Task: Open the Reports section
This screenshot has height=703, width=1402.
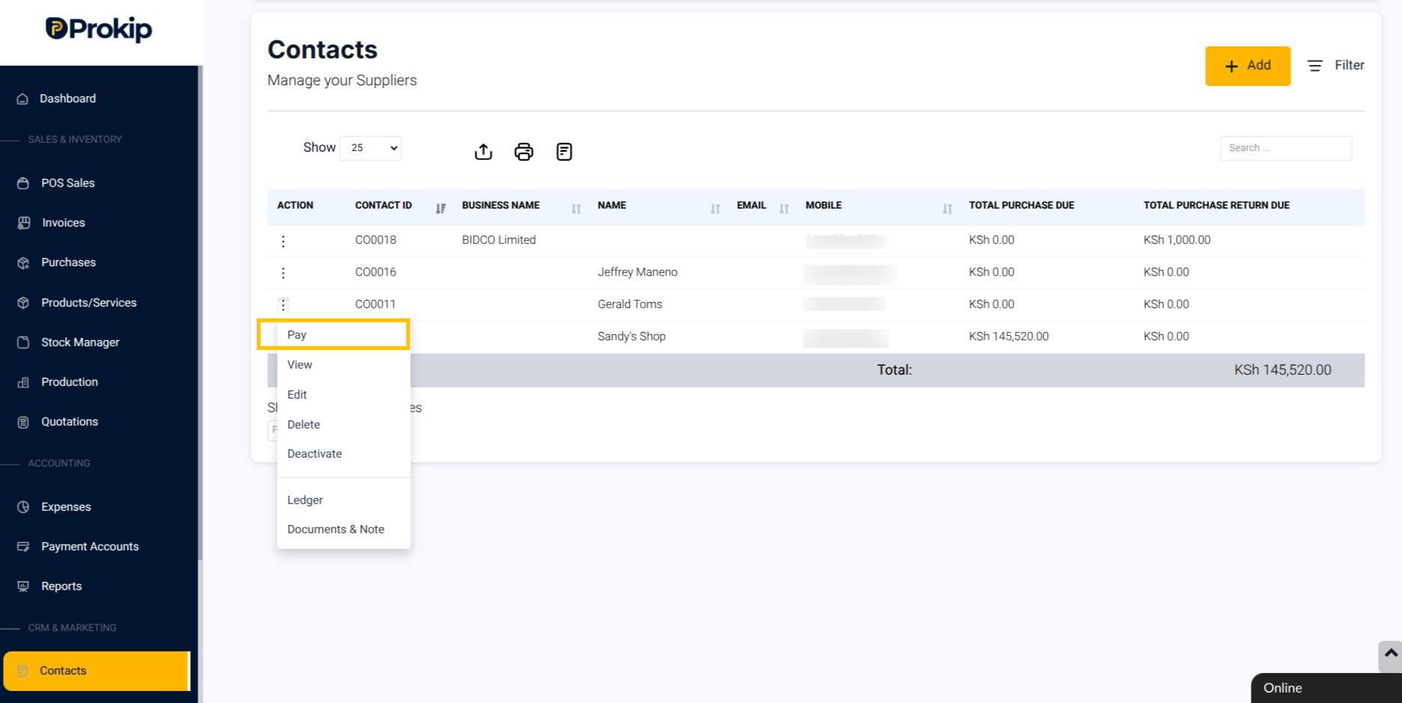Action: [x=61, y=586]
